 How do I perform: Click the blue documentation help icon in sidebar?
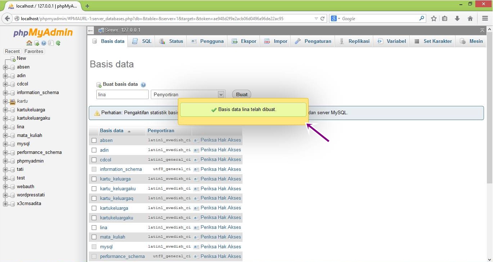pos(44,43)
